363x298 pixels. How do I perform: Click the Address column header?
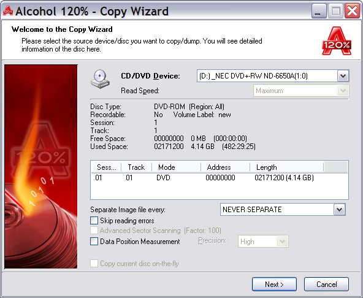point(225,167)
